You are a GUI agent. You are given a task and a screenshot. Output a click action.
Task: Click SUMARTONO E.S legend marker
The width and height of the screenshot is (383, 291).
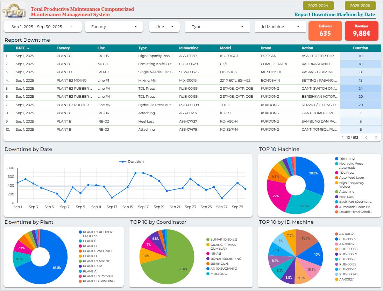pyautogui.click(x=208, y=240)
